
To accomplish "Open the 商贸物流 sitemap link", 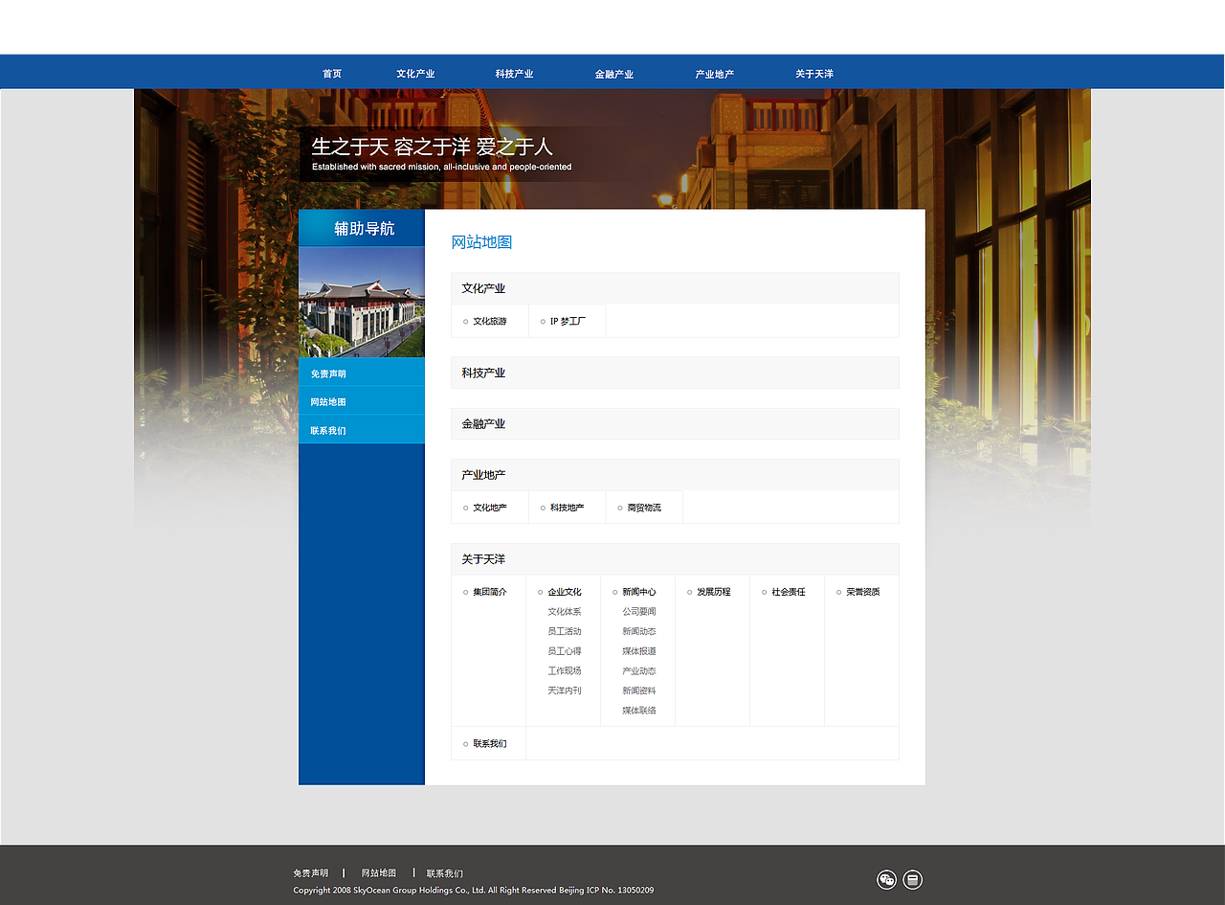I will [644, 508].
